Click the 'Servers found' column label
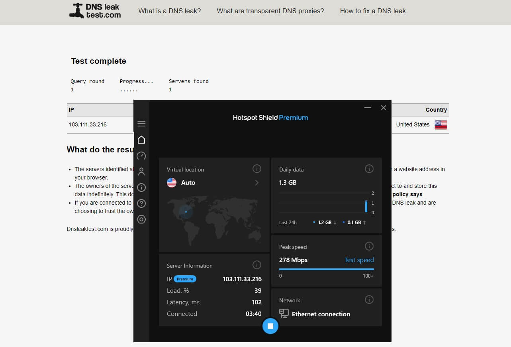Viewport: 511px width, 347px height. (189, 81)
